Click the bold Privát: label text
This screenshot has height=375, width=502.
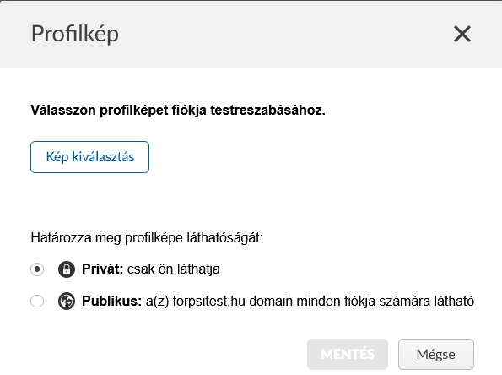(x=102, y=269)
